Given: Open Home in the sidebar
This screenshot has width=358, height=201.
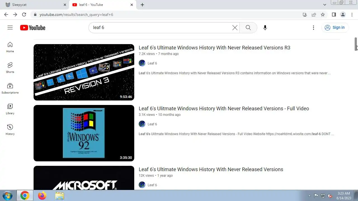Looking at the screenshot, I should tap(10, 47).
